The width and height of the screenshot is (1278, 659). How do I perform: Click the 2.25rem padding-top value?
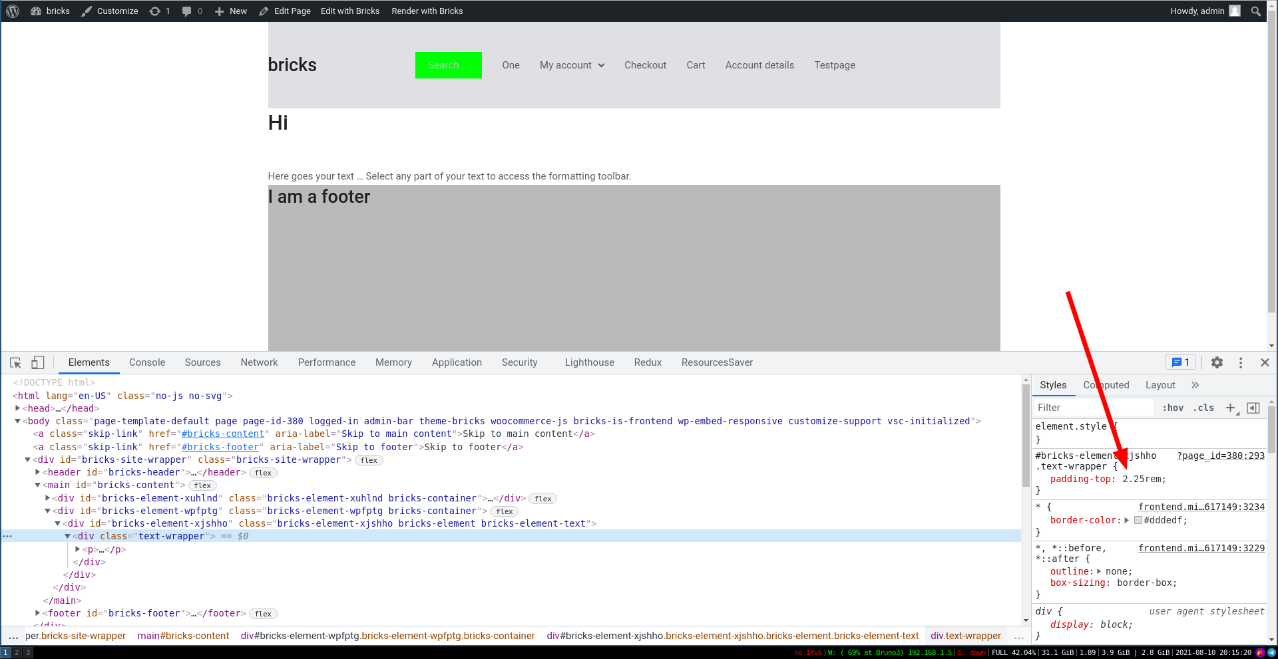click(x=1143, y=479)
